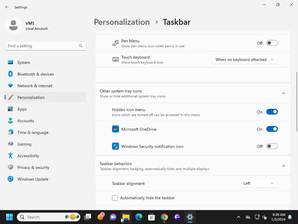Open the Teams Chat taskbar icon
Viewport: 298px width, 224px height.
(113, 217)
